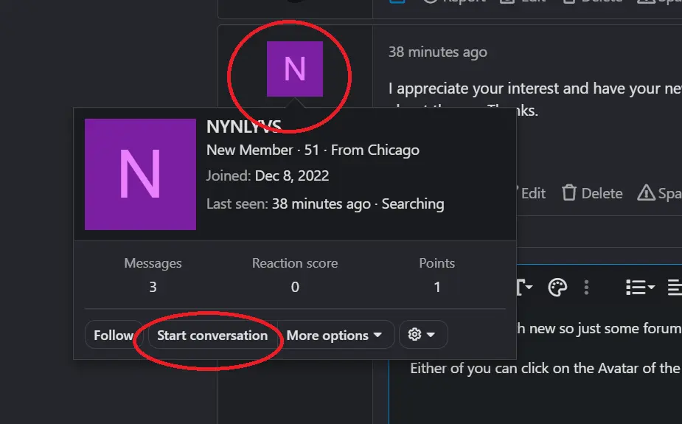Click the large purple N profile avatar
Image resolution: width=682 pixels, height=424 pixels.
[x=140, y=174]
